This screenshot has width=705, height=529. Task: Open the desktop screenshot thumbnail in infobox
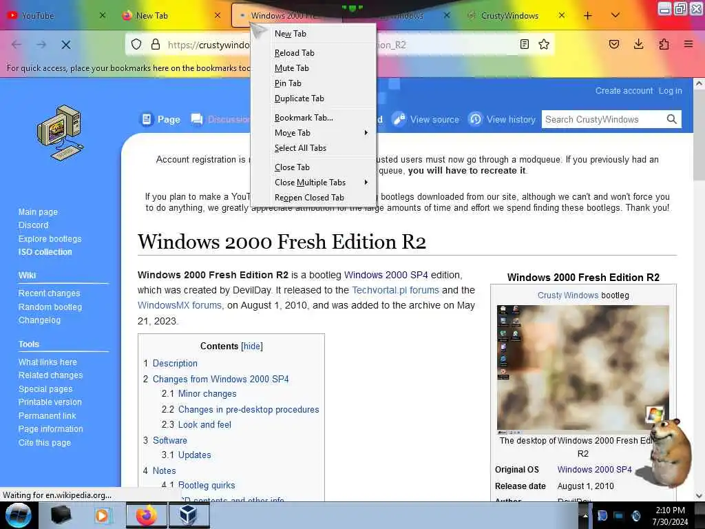pos(582,369)
